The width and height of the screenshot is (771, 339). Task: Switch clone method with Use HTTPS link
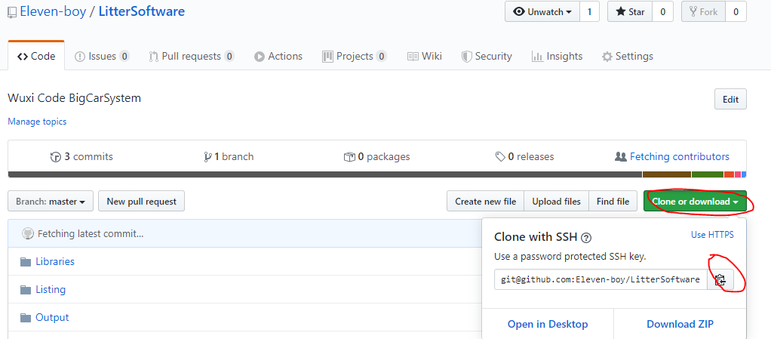click(712, 235)
